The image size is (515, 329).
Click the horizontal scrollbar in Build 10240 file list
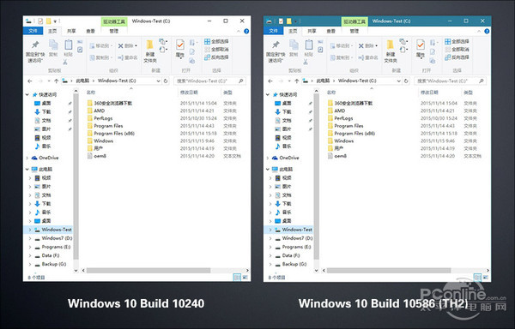click(x=148, y=271)
